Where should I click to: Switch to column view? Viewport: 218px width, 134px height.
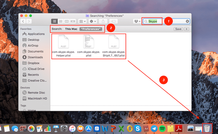pyautogui.click(x=67, y=21)
